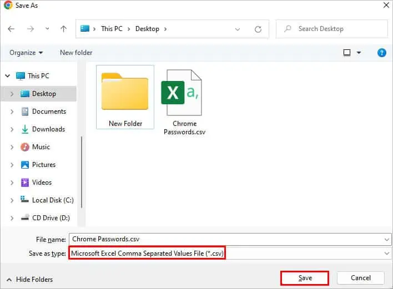Open Pictures in navigation pane

(x=38, y=165)
